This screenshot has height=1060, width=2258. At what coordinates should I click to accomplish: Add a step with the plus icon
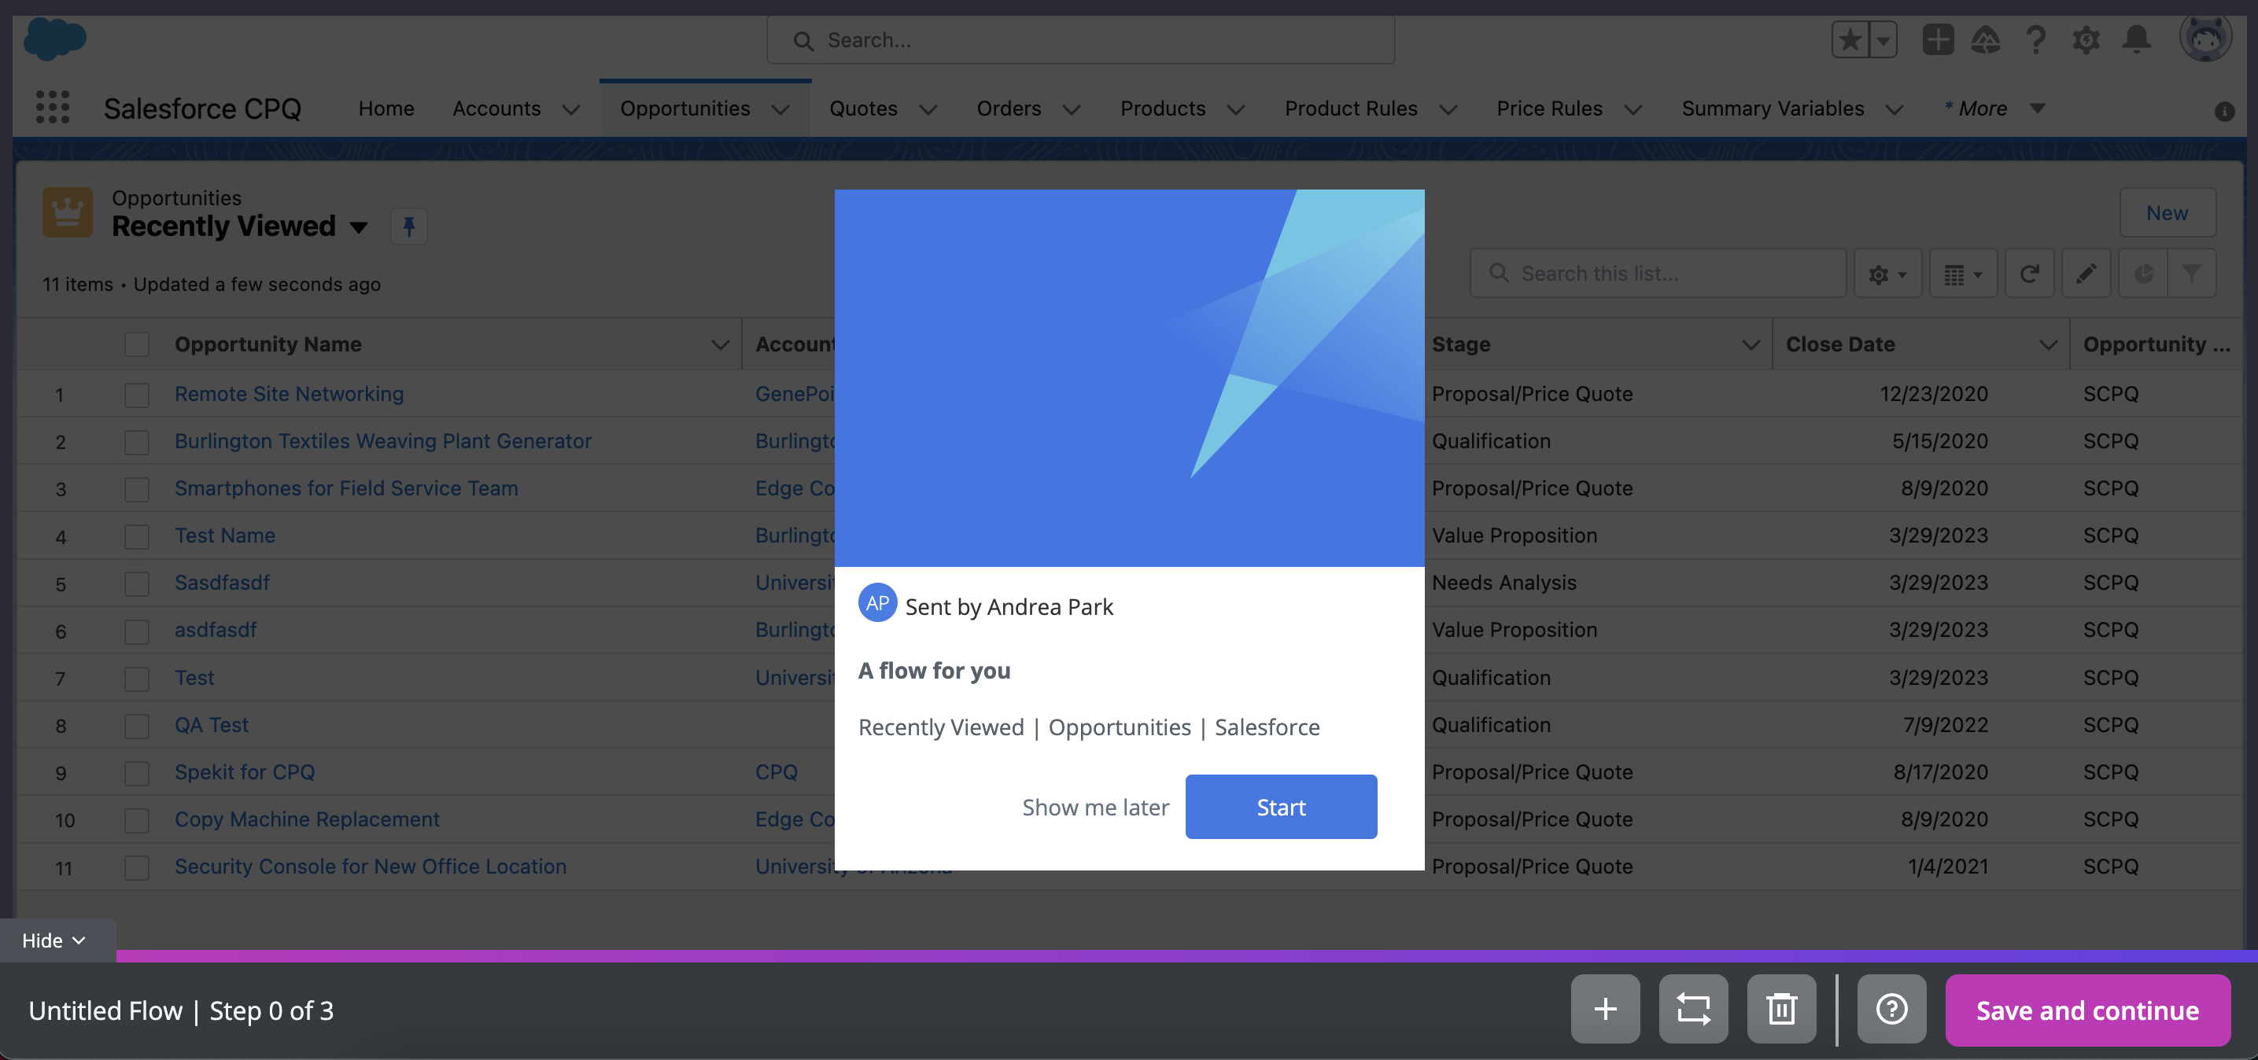[1605, 1009]
